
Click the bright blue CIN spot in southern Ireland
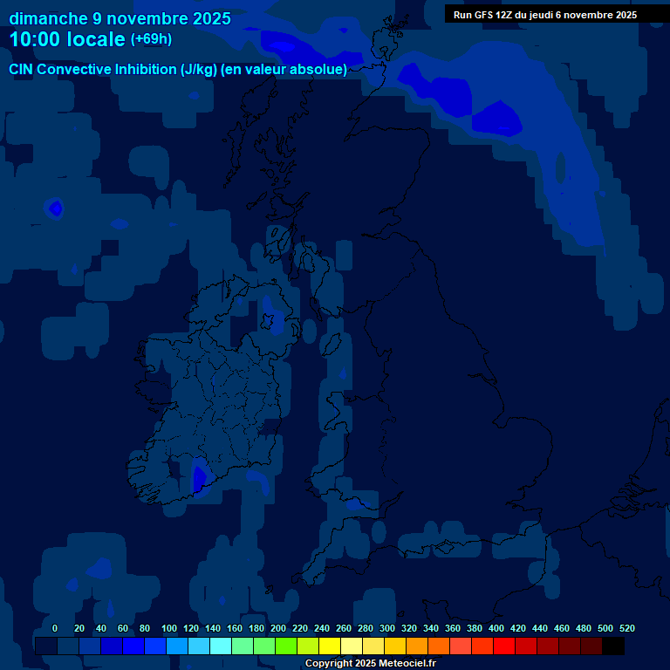[198, 478]
